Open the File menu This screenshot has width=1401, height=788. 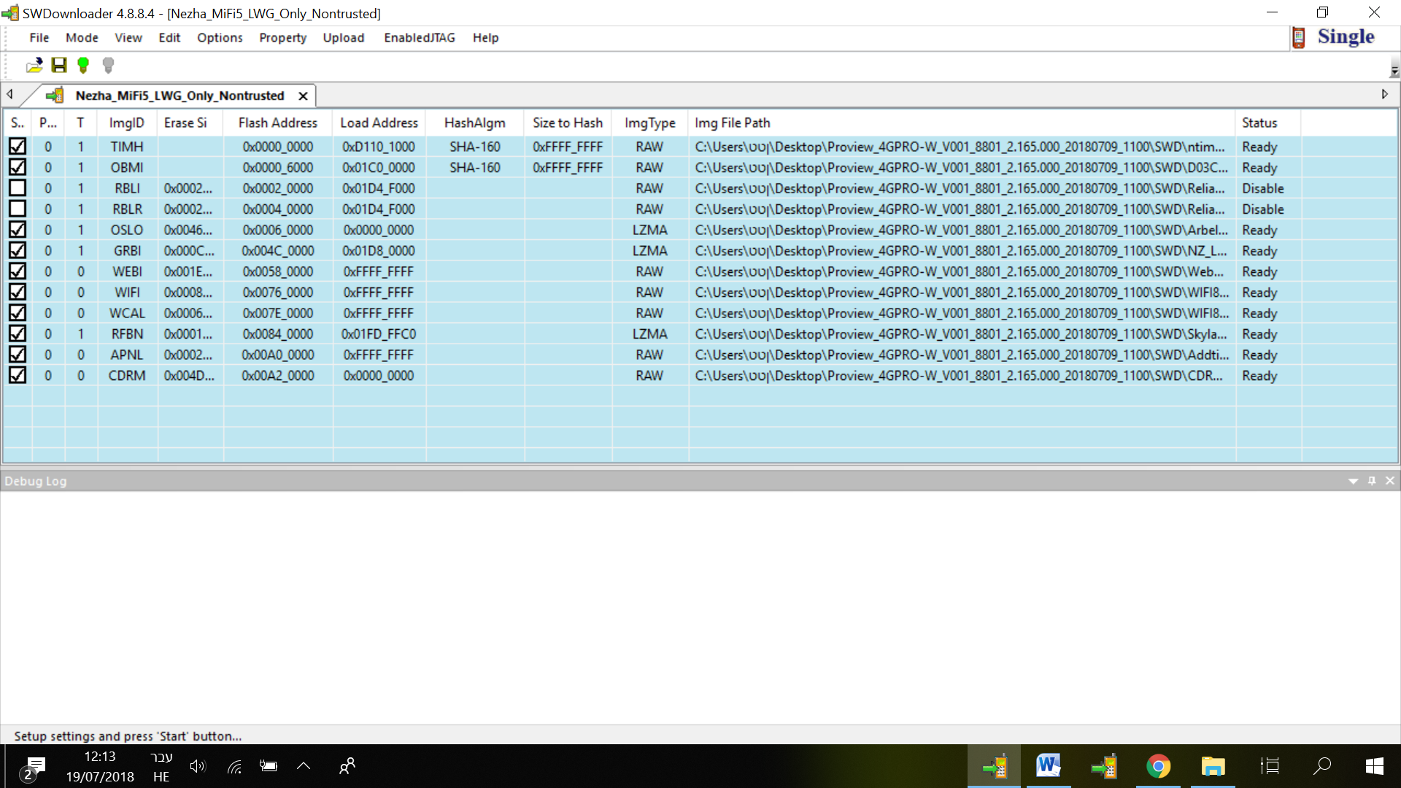pyautogui.click(x=39, y=38)
